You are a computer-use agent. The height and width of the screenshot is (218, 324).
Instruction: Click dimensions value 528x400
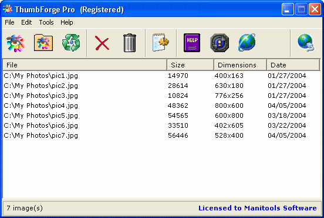pos(229,135)
